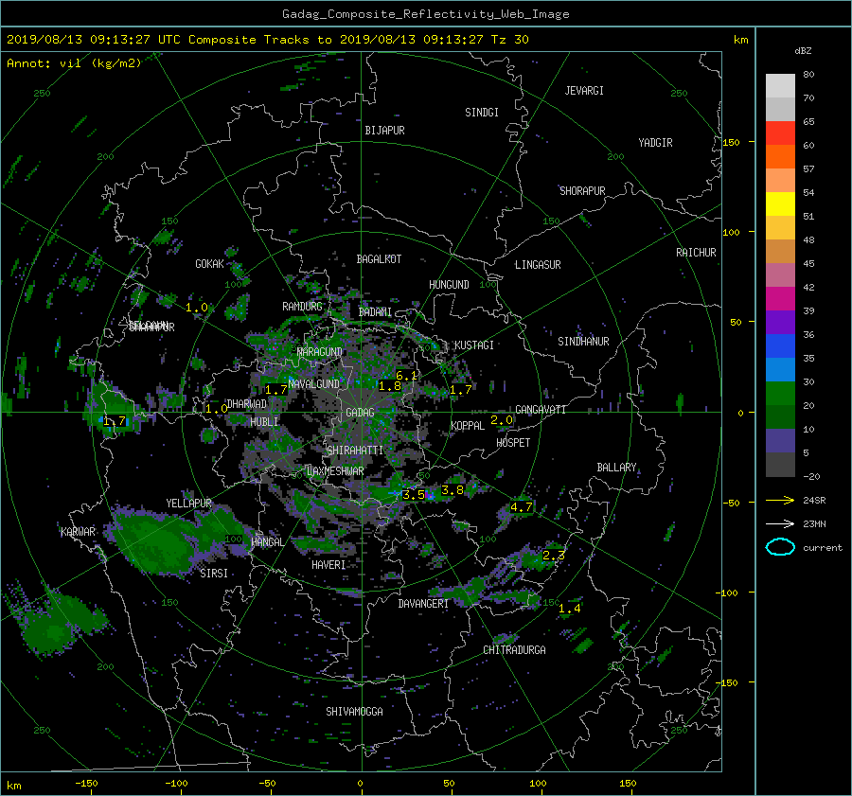Click the GADAG radar center label
Screen dimensions: 852x796
click(x=361, y=413)
